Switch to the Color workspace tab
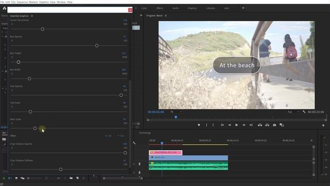This screenshot has height=186, width=330. (144, 8)
